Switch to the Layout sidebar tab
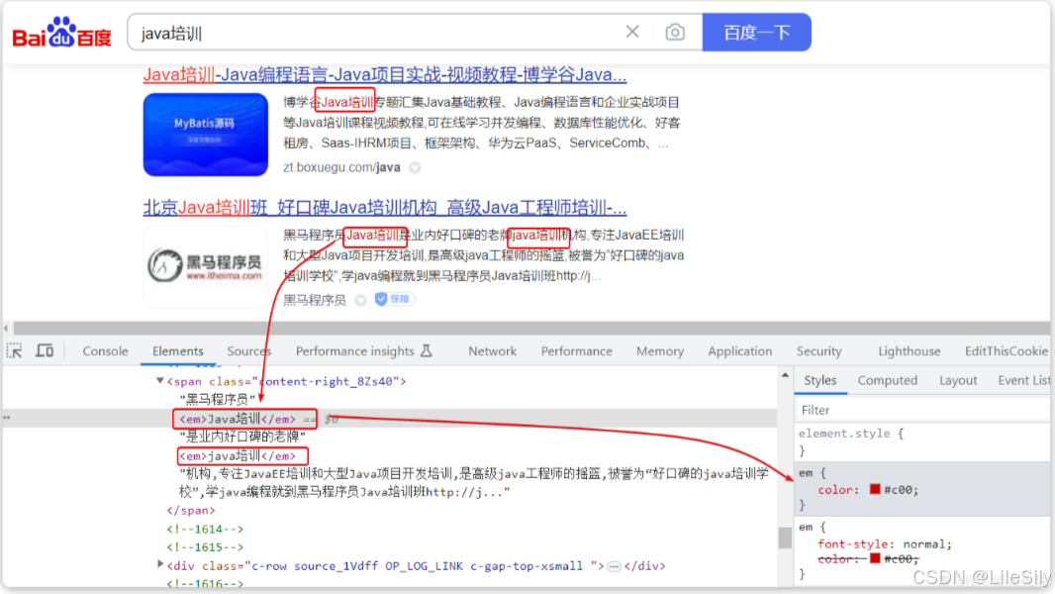 click(958, 380)
